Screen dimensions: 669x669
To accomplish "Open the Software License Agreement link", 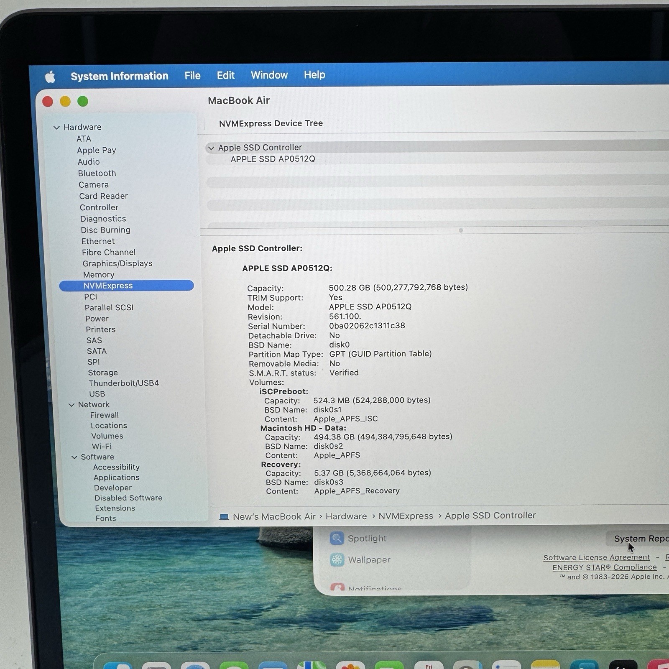I will click(x=596, y=557).
